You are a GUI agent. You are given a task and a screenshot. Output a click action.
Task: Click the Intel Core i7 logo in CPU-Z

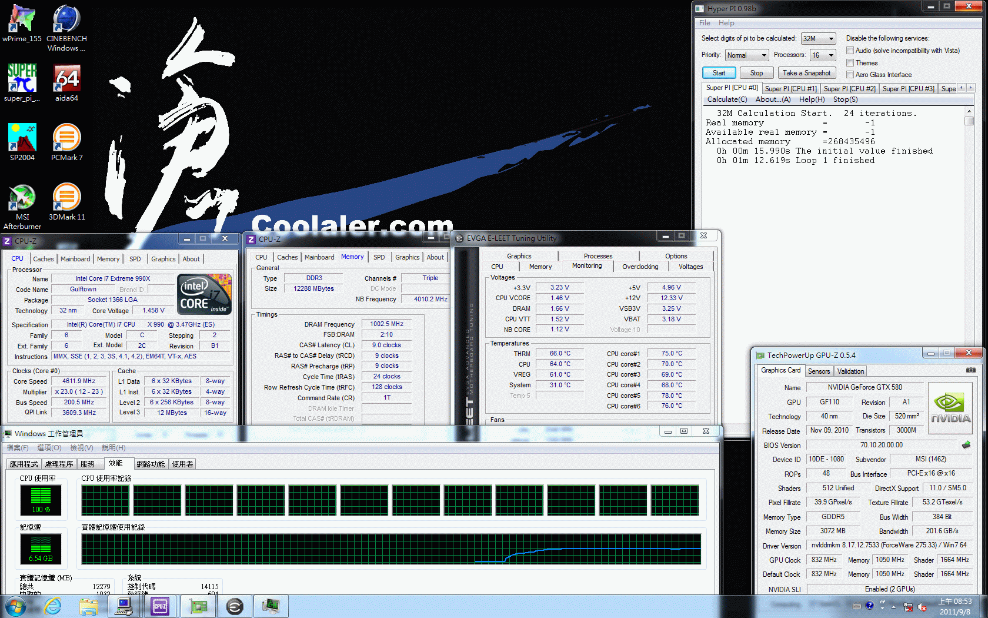click(205, 294)
